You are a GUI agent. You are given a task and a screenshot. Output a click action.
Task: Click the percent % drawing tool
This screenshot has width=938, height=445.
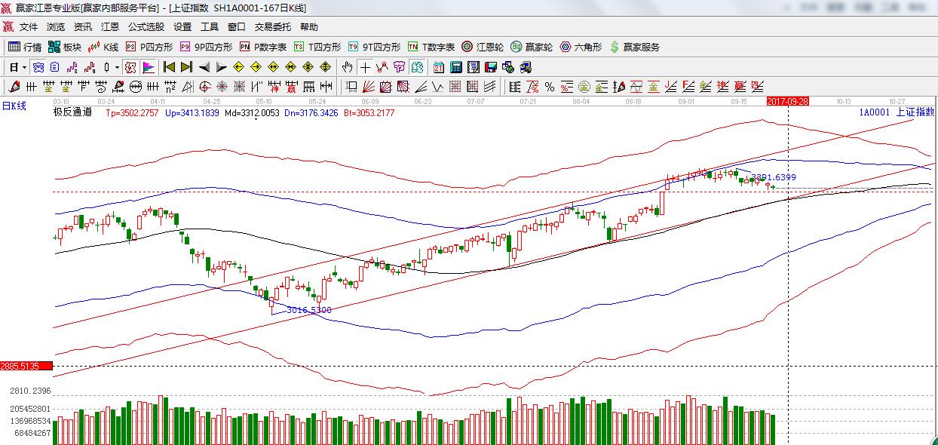point(549,87)
